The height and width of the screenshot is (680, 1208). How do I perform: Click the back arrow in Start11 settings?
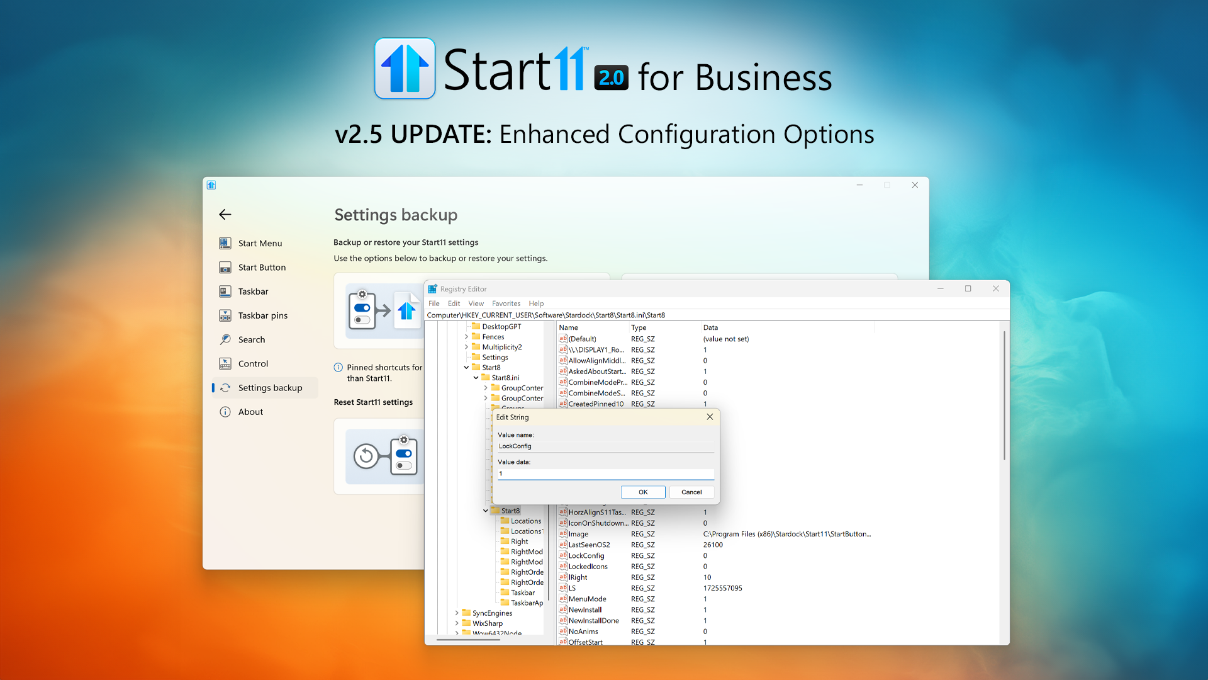click(225, 215)
